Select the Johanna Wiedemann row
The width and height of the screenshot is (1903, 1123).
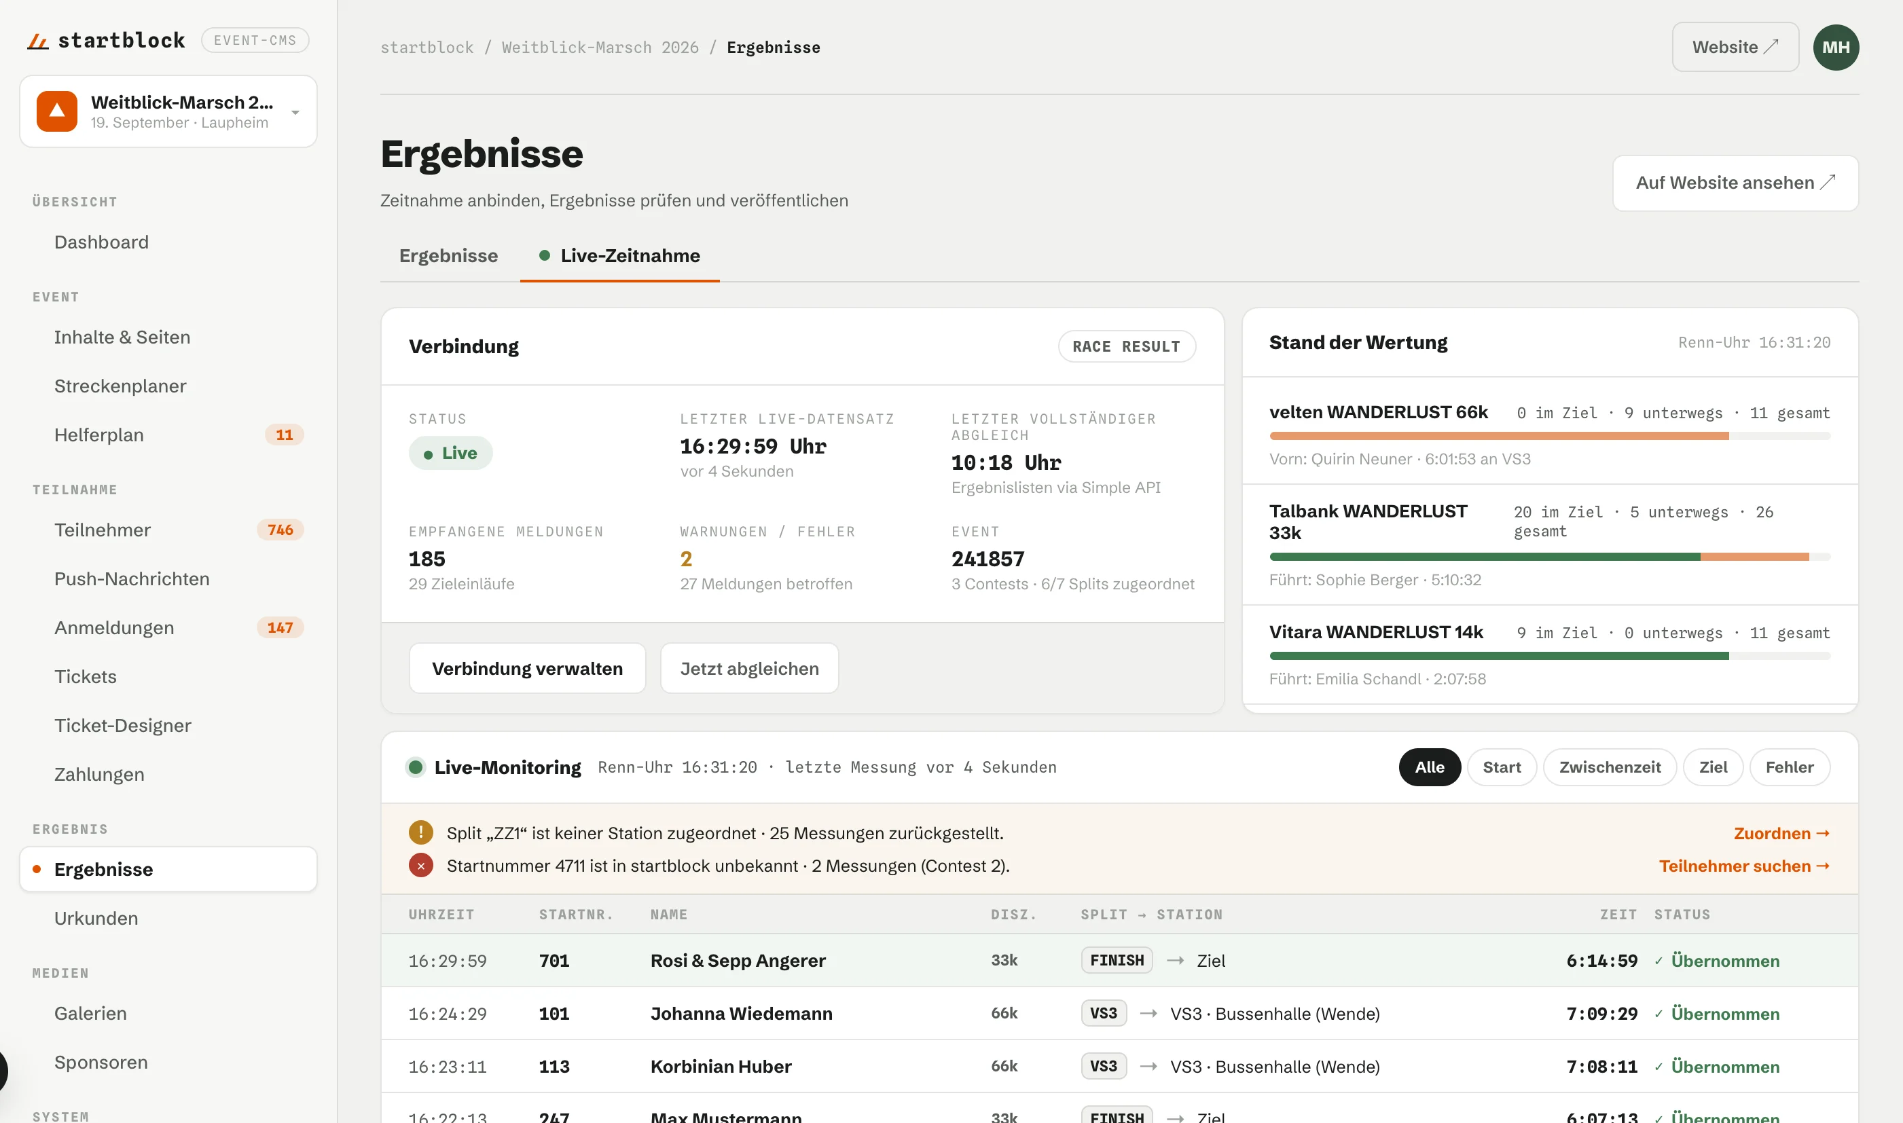(1119, 1012)
